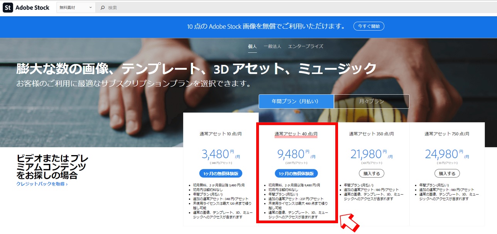The image size is (497, 234).
Task: Click 追加の通常アセット：237 円/アセット bullet
Action: click(x=296, y=199)
